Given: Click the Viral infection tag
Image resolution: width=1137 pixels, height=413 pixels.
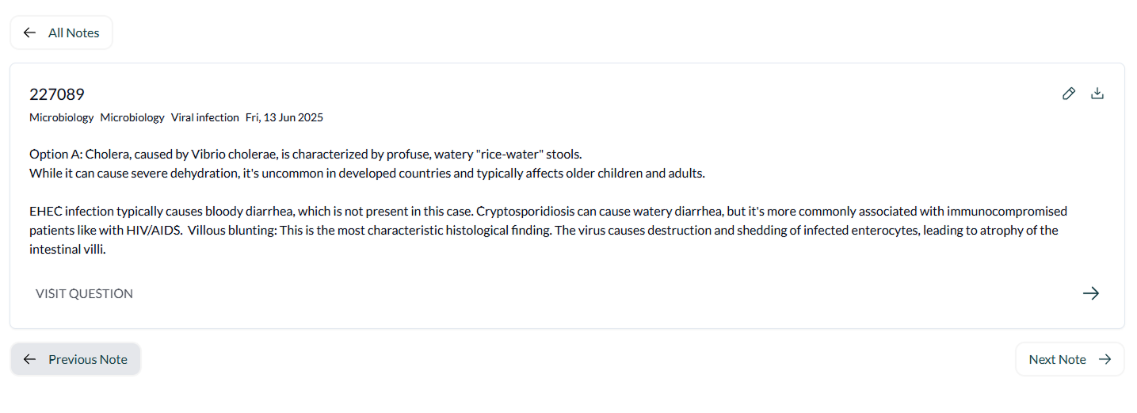Looking at the screenshot, I should point(204,117).
